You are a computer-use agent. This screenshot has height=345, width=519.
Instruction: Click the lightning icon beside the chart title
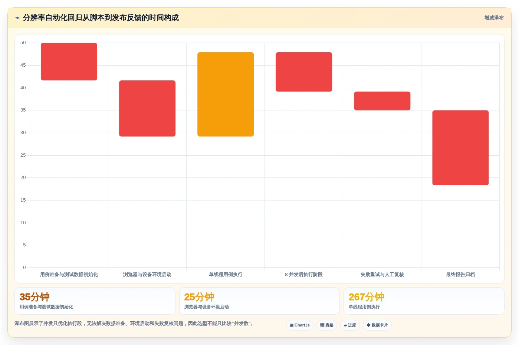coord(17,18)
